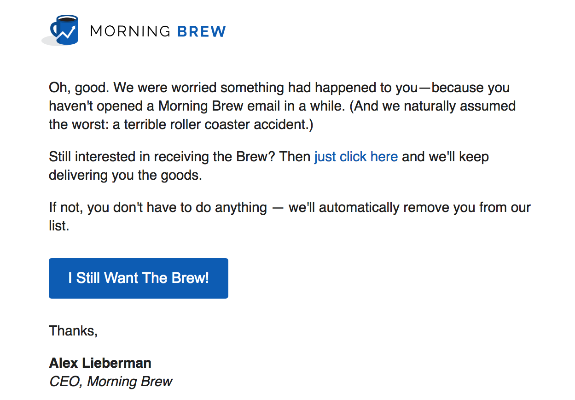This screenshot has height=400, width=575.
Task: Open the 'just click here' hyperlink
Action: point(355,157)
